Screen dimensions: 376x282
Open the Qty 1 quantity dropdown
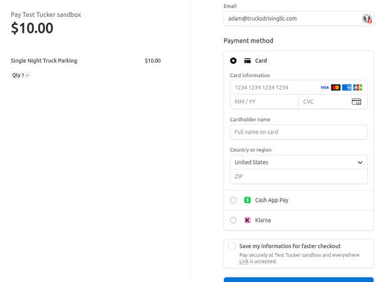21,75
